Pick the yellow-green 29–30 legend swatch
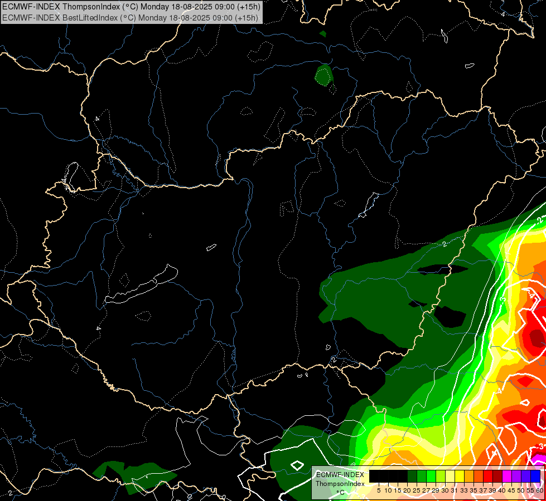The height and width of the screenshot is (501, 546). [x=441, y=476]
